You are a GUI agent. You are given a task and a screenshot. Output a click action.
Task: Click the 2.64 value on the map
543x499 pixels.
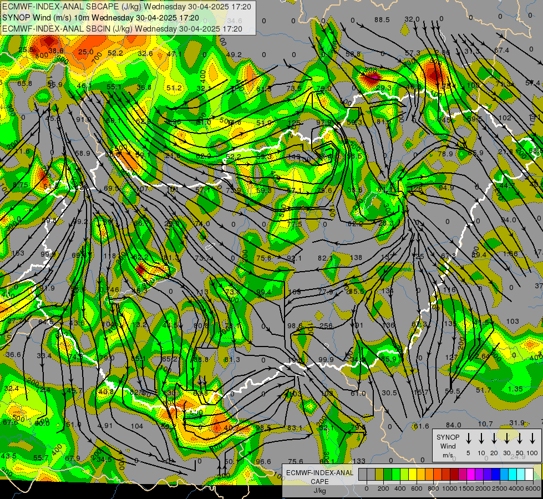(x=483, y=356)
